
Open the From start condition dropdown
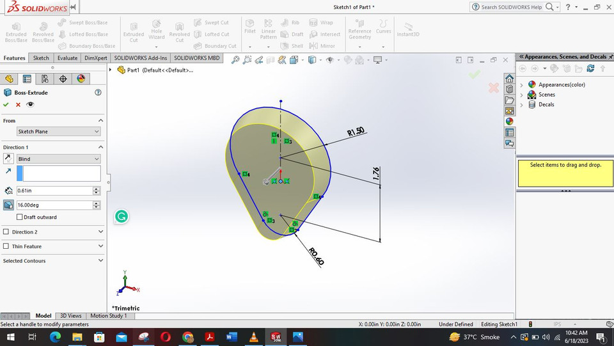pos(58,132)
